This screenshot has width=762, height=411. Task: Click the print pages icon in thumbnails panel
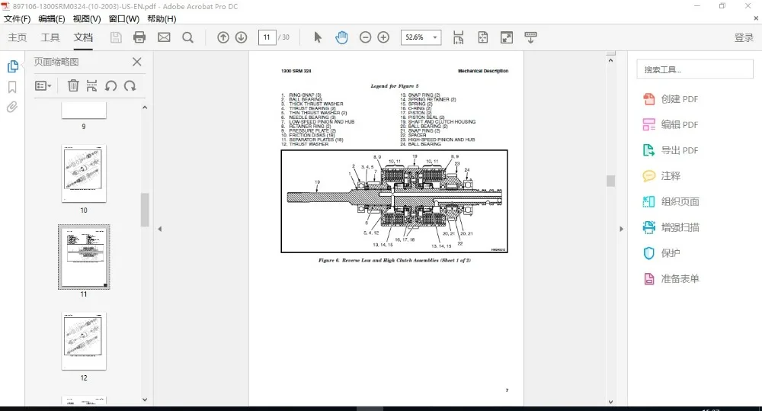[91, 86]
